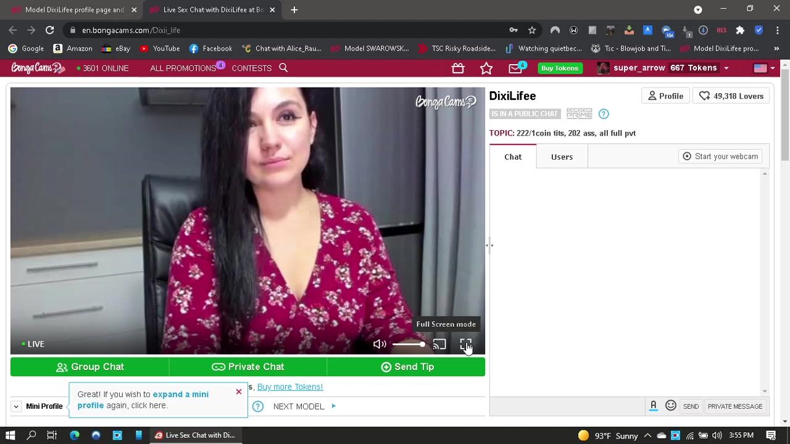
Task: Close the mini profile tooltip
Action: tap(239, 392)
